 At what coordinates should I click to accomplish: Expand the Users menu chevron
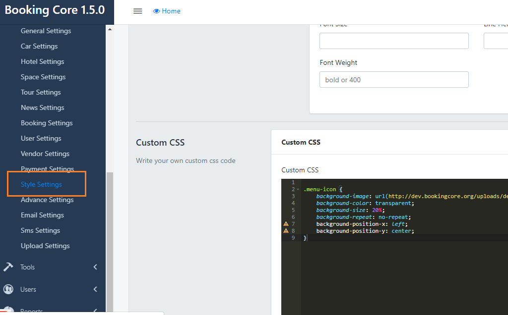tap(95, 289)
